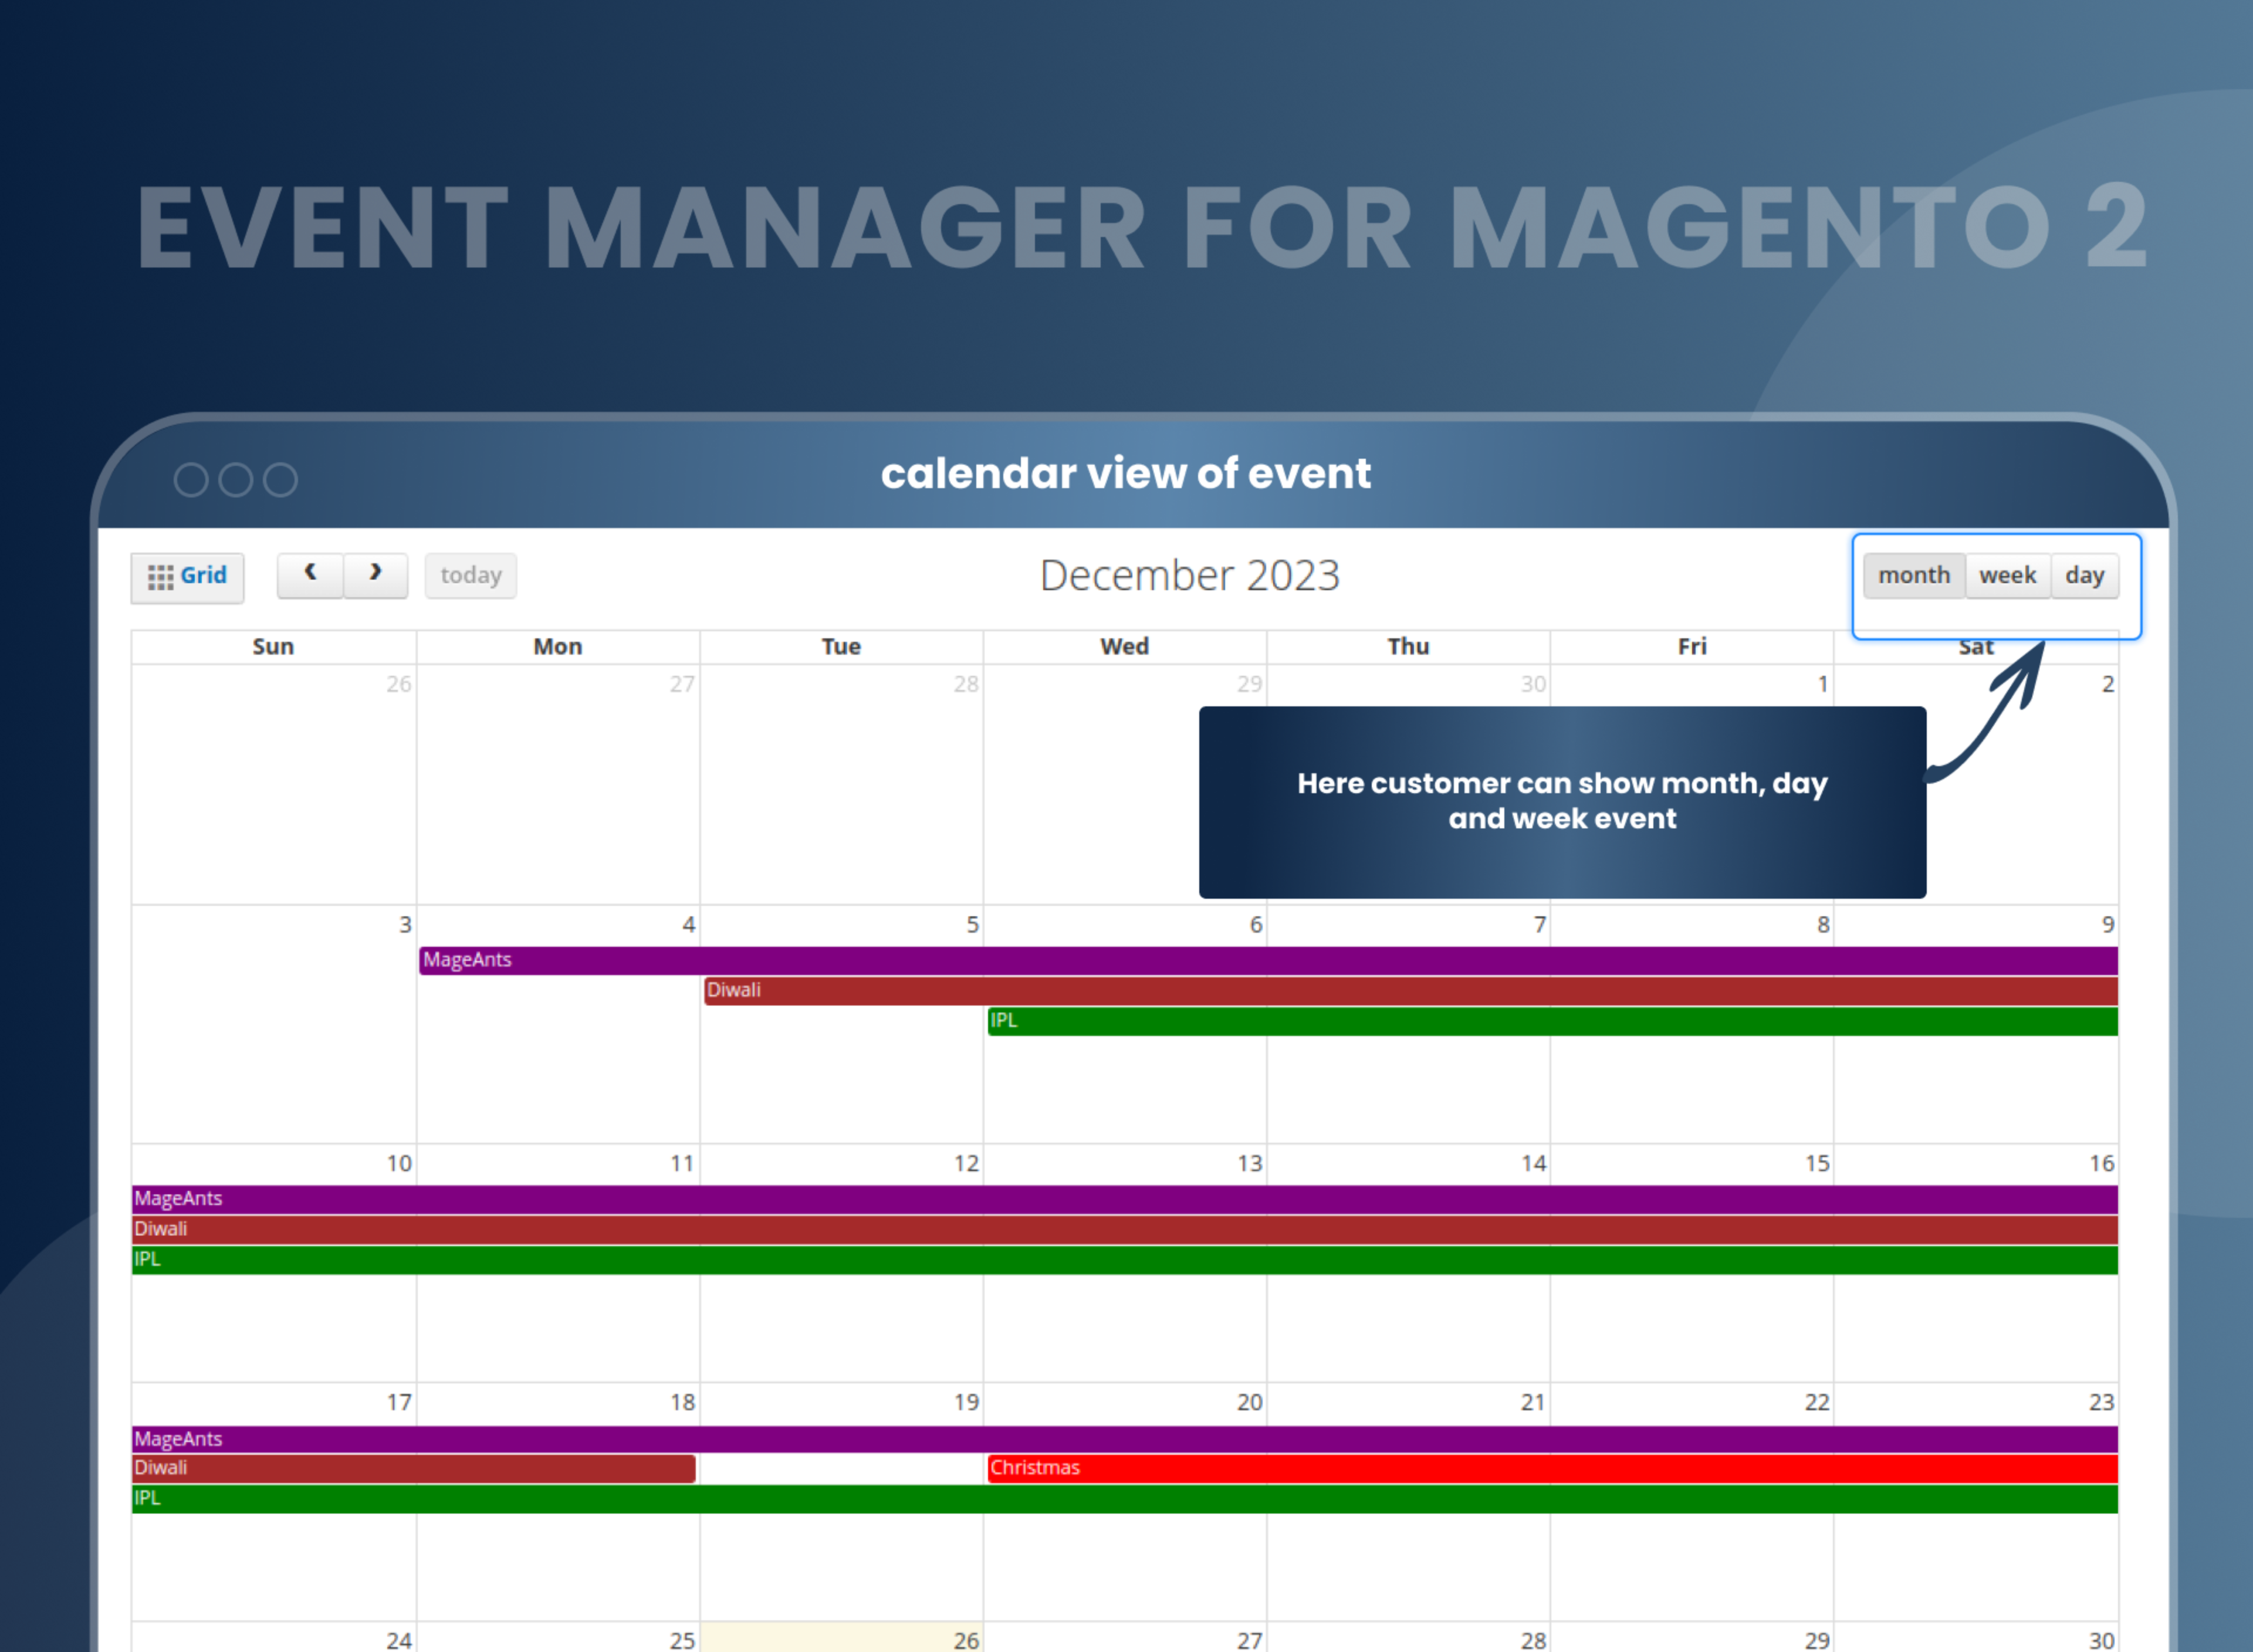Click the first window circle button
Viewport: 2253px width, 1652px height.
191,480
